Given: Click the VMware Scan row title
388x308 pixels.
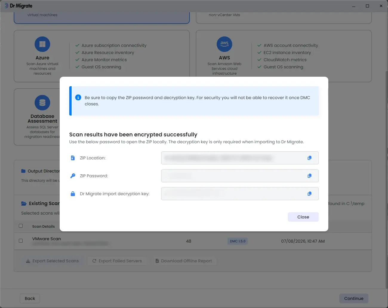Looking at the screenshot, I should pyautogui.click(x=47, y=239).
